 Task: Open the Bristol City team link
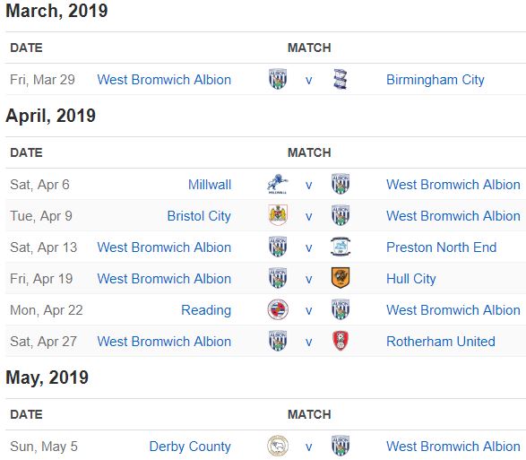(x=199, y=216)
